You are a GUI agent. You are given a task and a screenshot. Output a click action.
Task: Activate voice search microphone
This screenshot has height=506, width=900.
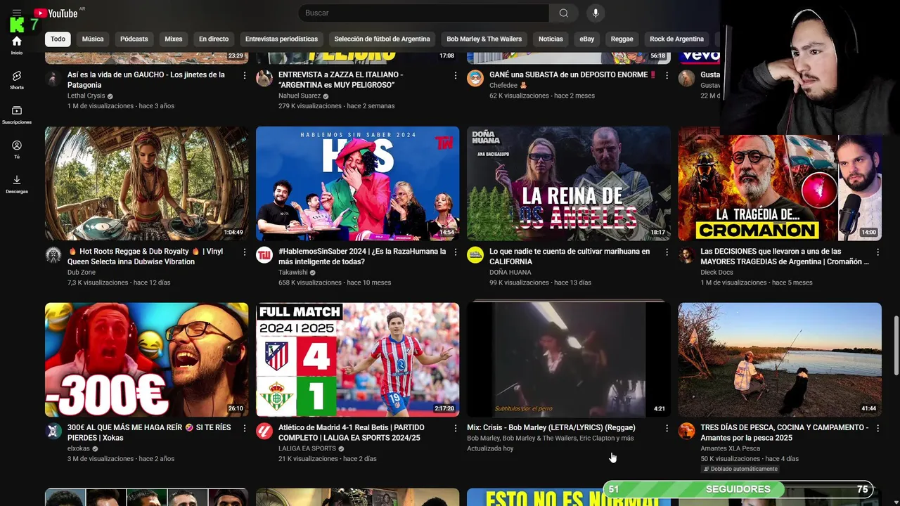point(596,13)
